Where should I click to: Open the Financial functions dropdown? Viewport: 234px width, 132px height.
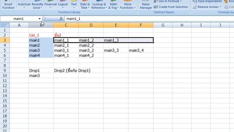50,5
